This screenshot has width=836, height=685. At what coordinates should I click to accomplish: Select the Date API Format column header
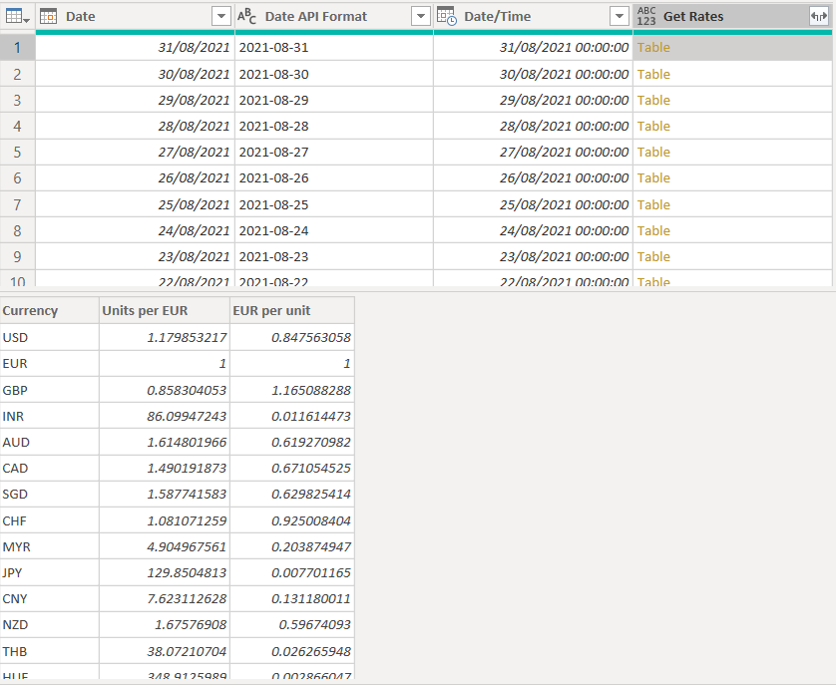(334, 17)
